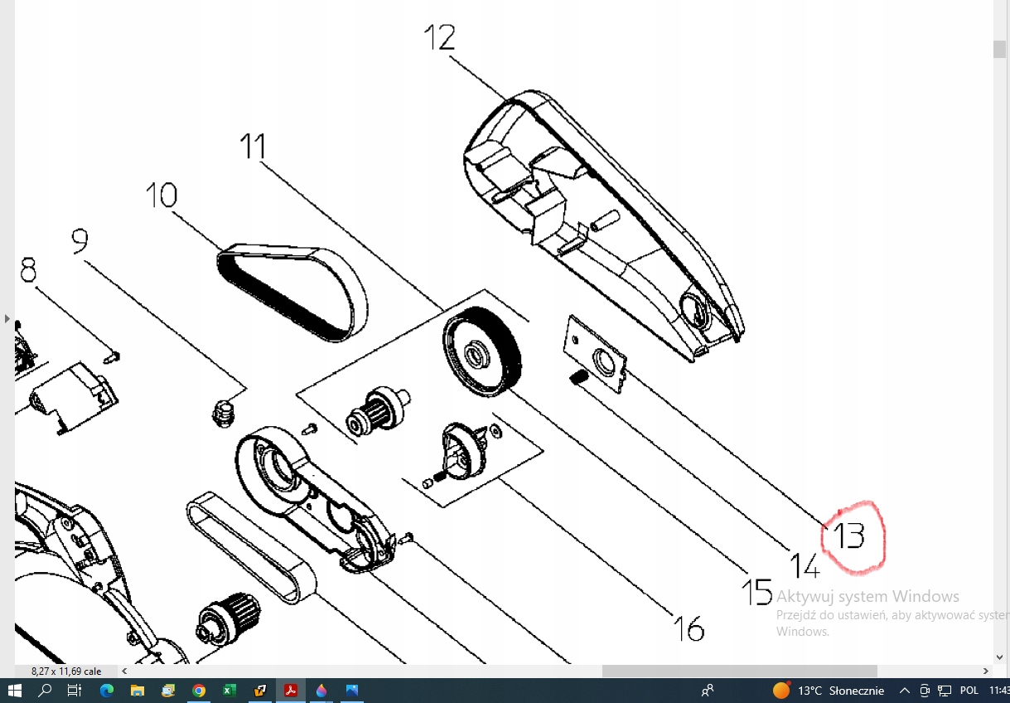
Task: Expand the left side panel arrow
Action: tap(7, 318)
